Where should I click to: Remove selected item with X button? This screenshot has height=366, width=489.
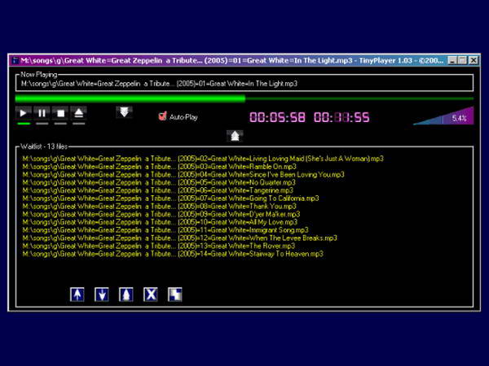150,294
